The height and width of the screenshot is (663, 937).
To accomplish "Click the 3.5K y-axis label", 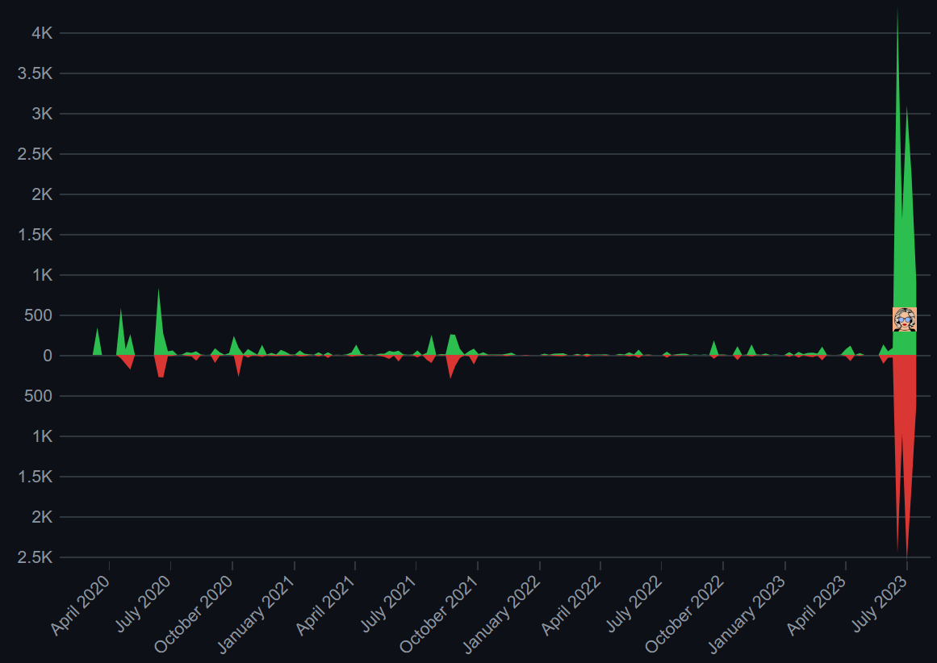I will 36,73.
